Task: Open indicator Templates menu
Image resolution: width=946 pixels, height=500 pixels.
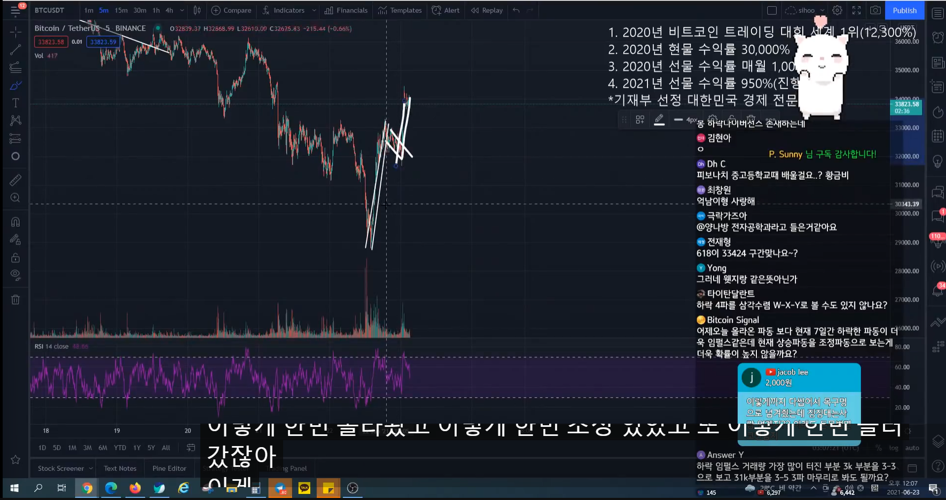Action: 400,10
